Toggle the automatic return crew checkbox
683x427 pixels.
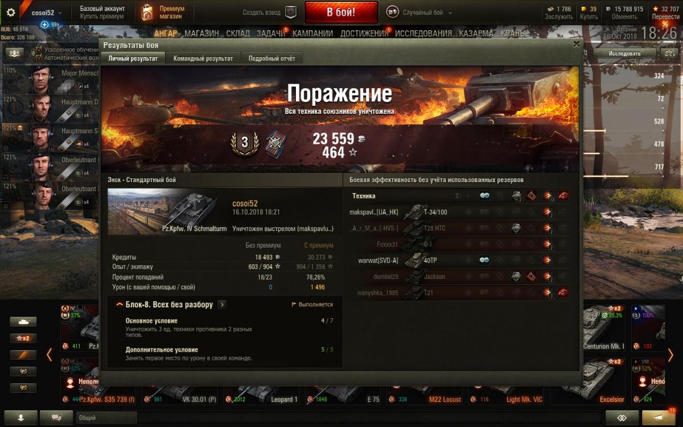39,58
